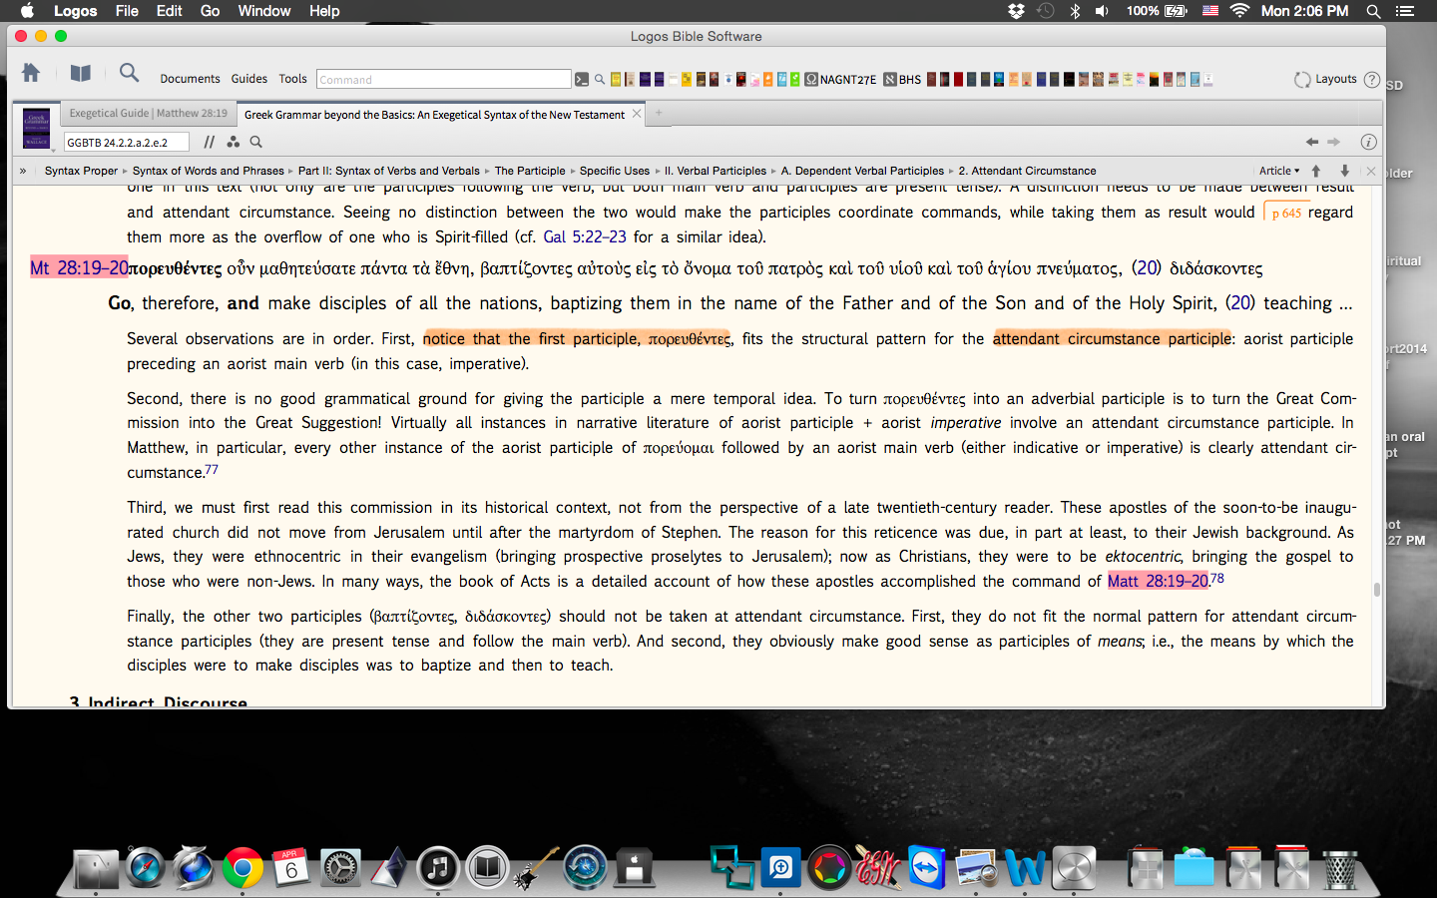Open the Window menu
Screen dimensions: 1437x898
(264, 11)
